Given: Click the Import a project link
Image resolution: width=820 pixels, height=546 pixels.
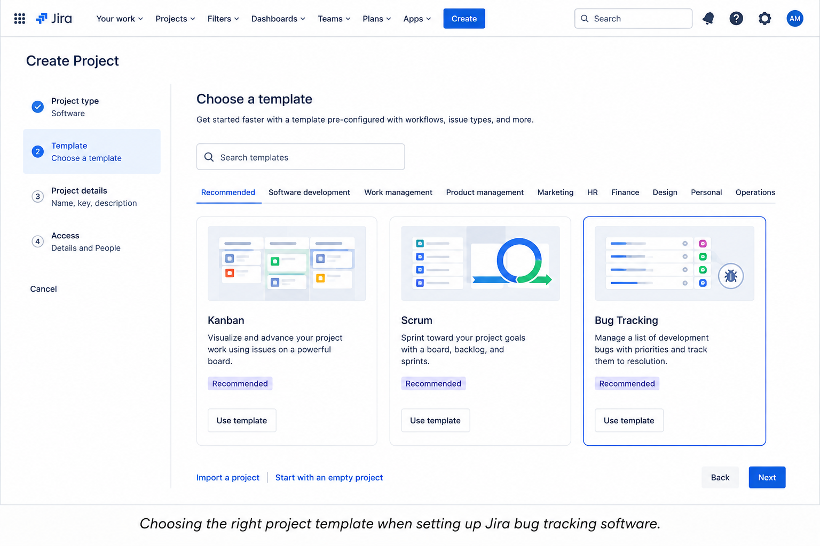Looking at the screenshot, I should 228,478.
